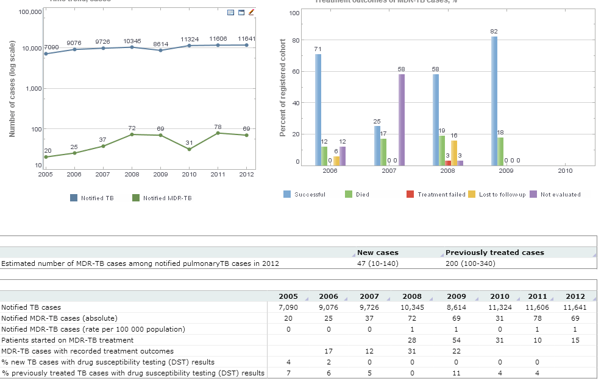Screen dimensions: 604x387
Task: Click the 2008 Treatment failed red bar
Action: 448,163
